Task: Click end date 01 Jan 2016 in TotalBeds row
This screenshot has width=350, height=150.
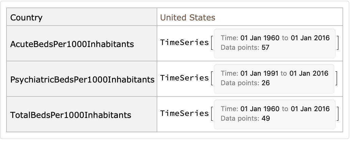Action: pyautogui.click(x=310, y=109)
